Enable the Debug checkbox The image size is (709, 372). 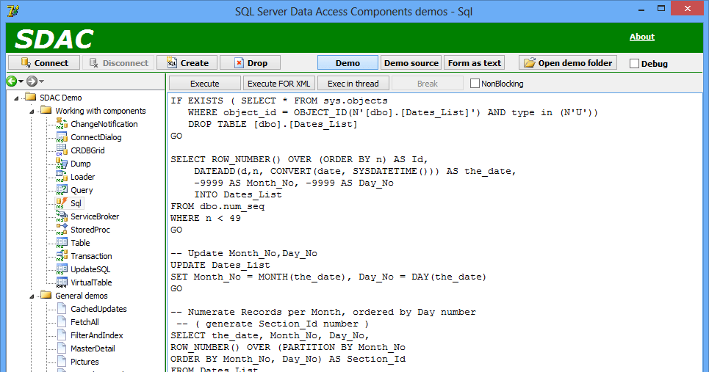(x=635, y=64)
